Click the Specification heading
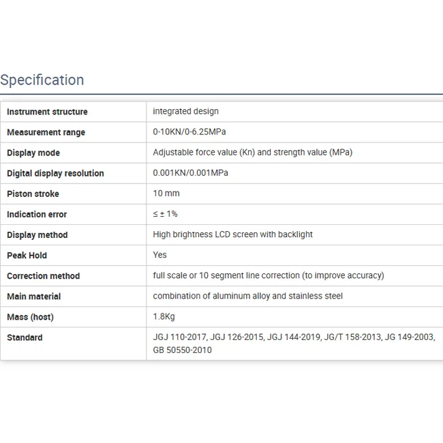The width and height of the screenshot is (443, 443). coord(42,80)
